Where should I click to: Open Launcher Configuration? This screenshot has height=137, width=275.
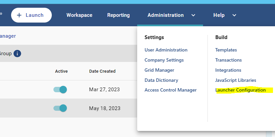[240, 90]
